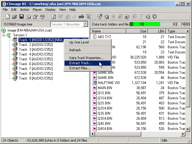Click the vertical scrollbar thumb in file list
Screen dimensions: 192x144
[x=188, y=70]
